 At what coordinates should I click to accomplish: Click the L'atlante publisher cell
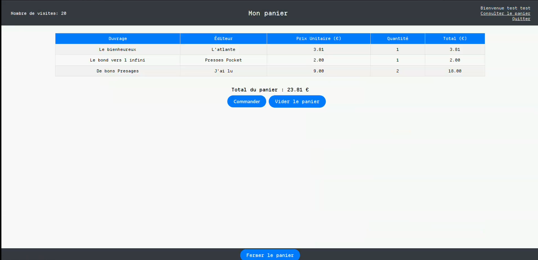(x=223, y=49)
